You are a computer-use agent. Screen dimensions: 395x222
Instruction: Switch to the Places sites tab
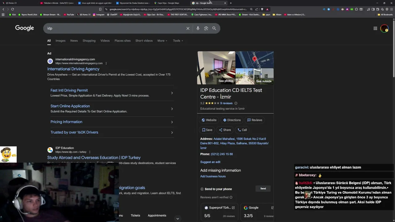(123, 41)
